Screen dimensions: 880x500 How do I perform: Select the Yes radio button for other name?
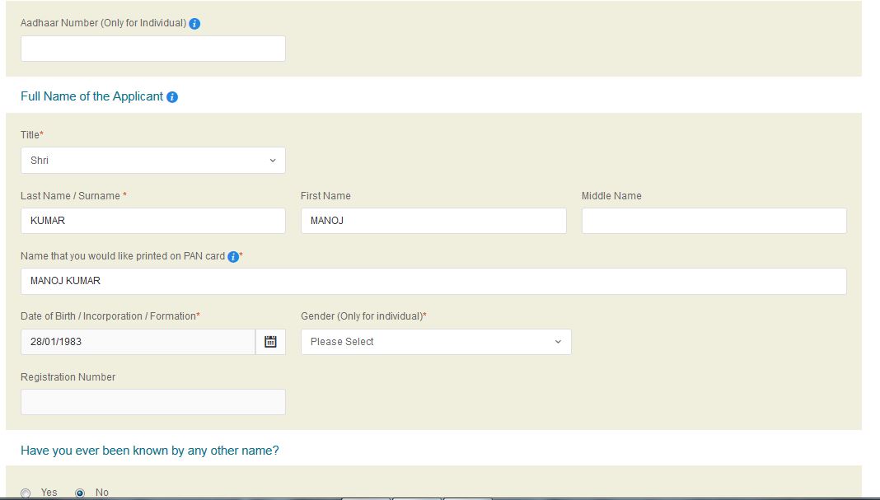click(x=26, y=493)
